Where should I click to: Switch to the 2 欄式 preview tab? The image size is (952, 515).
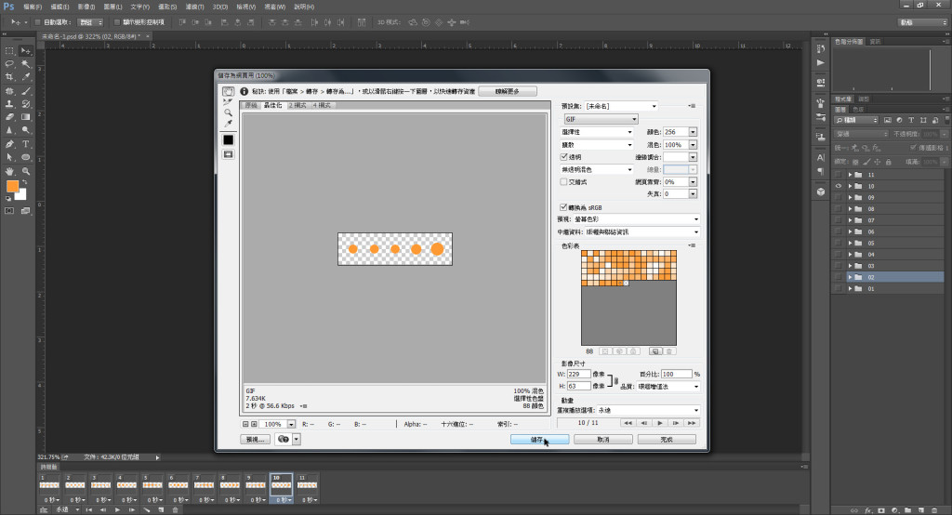click(x=297, y=106)
